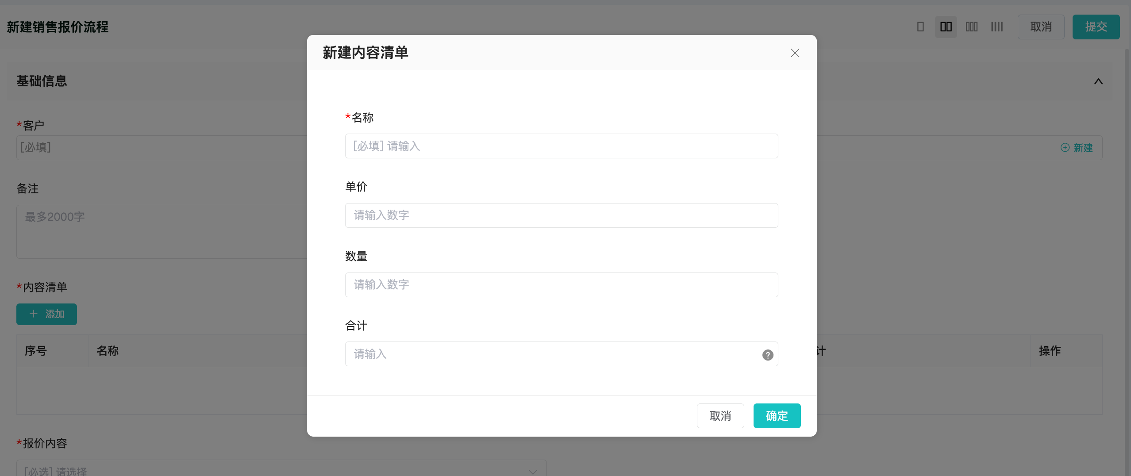This screenshot has width=1131, height=476.
Task: Click the 新建销售报价流程 page title
Action: pyautogui.click(x=58, y=27)
